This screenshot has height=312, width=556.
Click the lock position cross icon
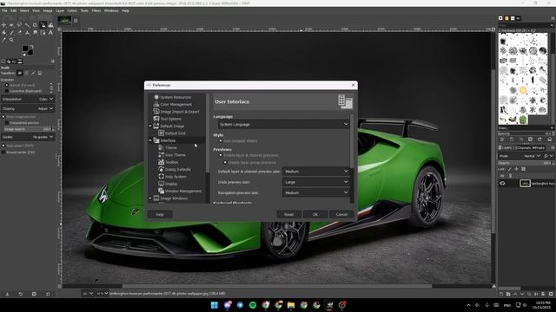click(516, 169)
